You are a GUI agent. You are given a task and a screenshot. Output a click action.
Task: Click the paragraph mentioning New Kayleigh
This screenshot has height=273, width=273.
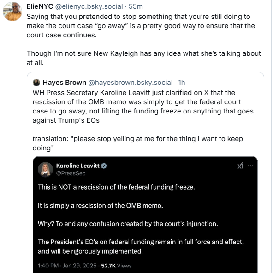(x=143, y=58)
